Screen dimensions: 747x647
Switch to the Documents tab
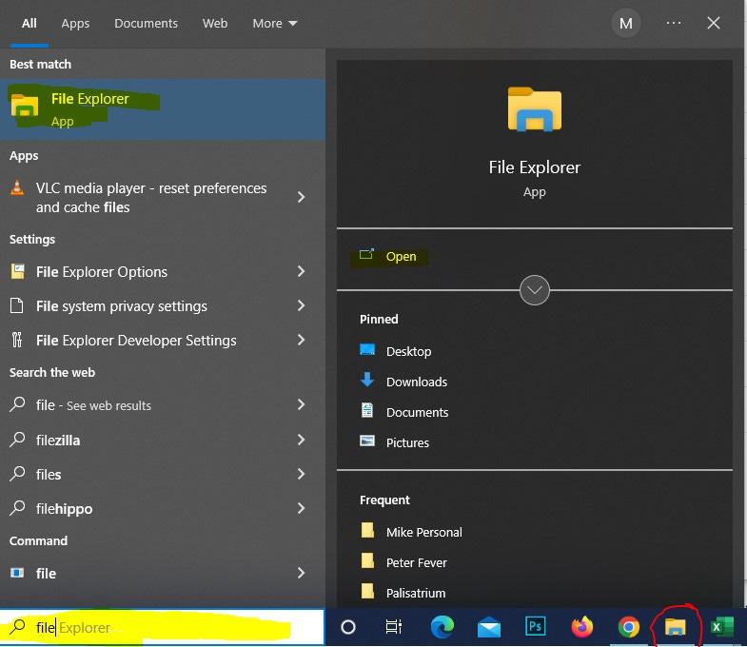[146, 23]
